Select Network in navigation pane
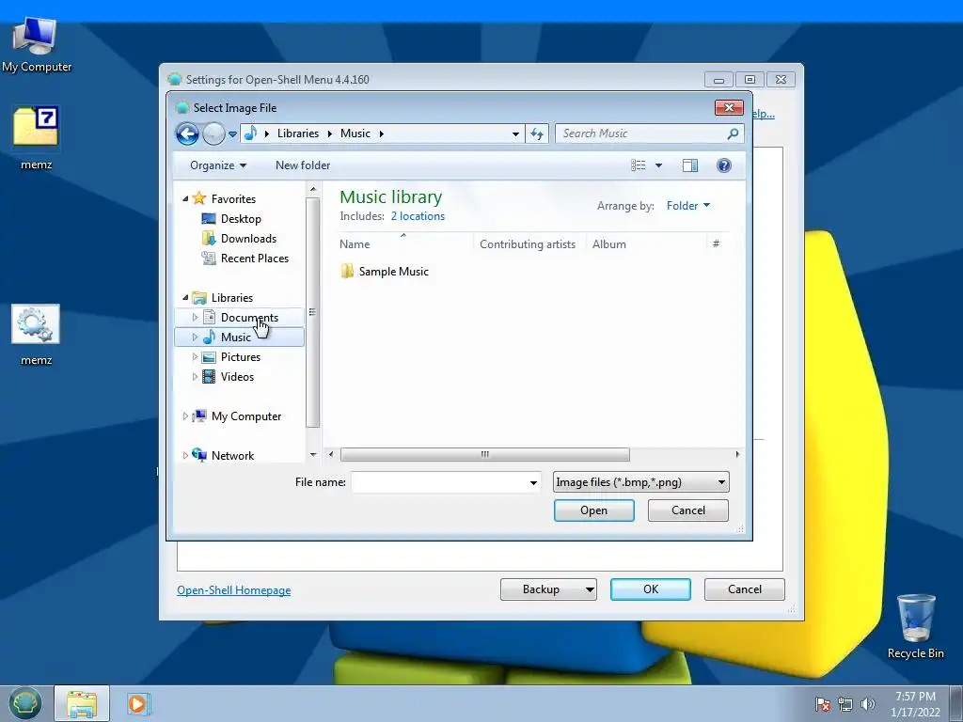Viewport: 963px width, 722px height. coord(224,456)
